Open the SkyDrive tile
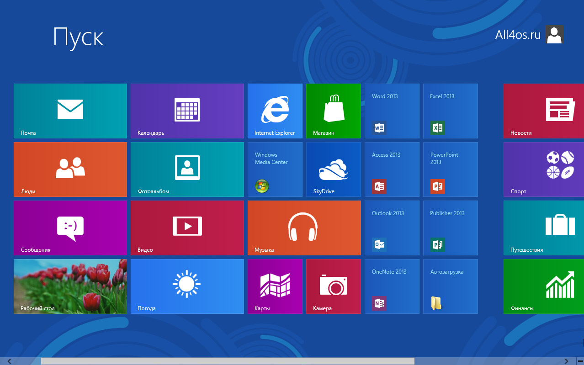Image resolution: width=584 pixels, height=365 pixels. point(334,169)
